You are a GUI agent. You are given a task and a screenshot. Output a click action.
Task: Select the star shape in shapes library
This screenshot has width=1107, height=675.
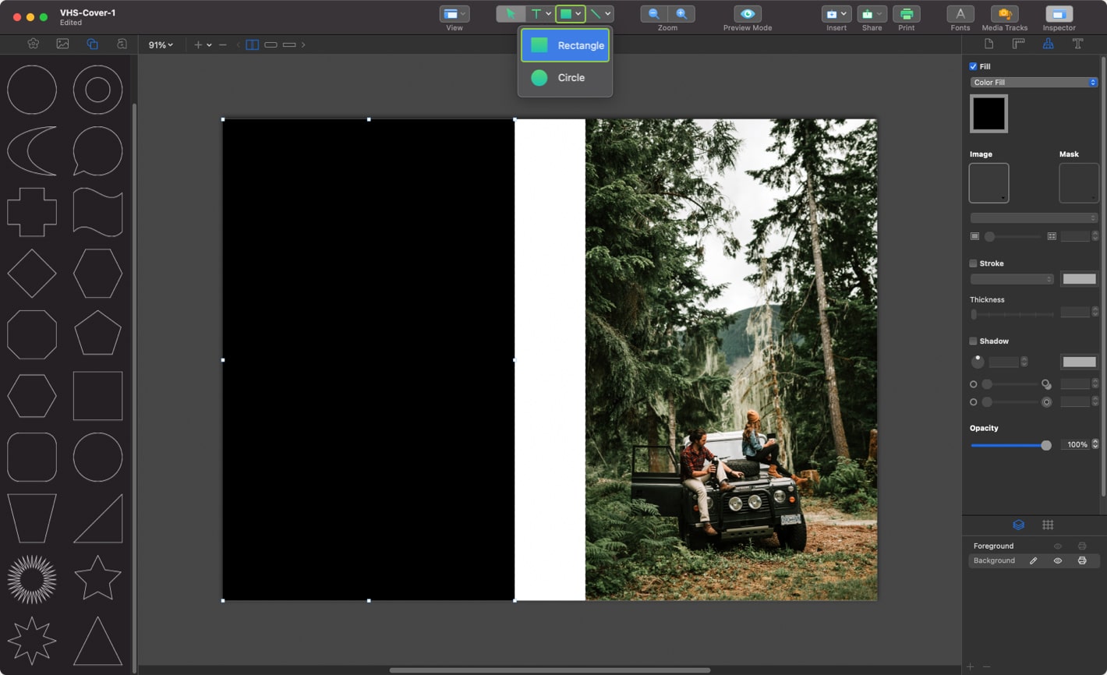pos(97,578)
